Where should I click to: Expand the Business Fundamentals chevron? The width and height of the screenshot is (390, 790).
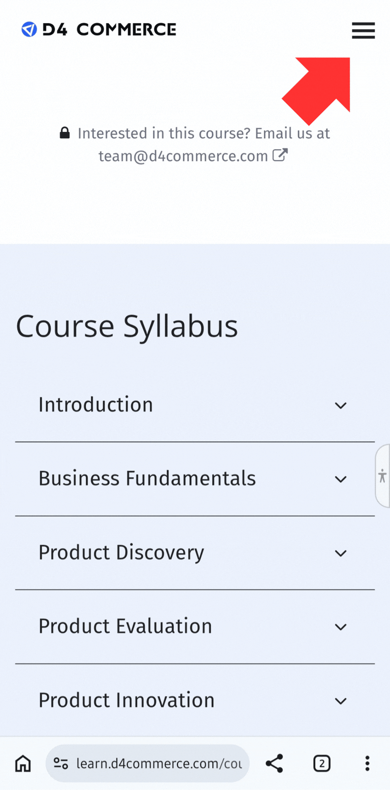coord(341,479)
